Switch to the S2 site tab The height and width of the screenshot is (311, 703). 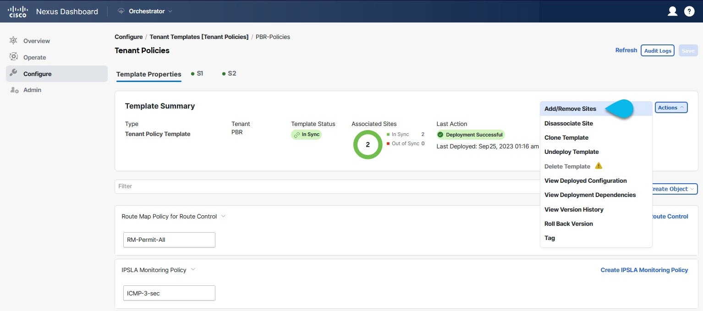(x=229, y=73)
